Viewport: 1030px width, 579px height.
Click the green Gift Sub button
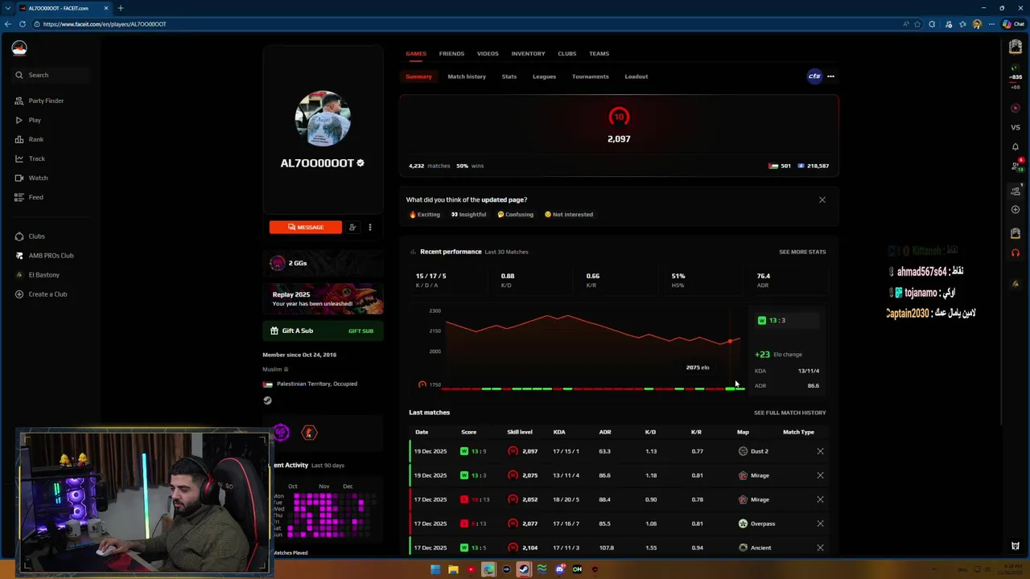click(x=323, y=331)
